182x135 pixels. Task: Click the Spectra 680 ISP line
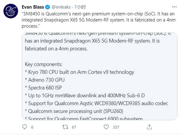[43, 88]
